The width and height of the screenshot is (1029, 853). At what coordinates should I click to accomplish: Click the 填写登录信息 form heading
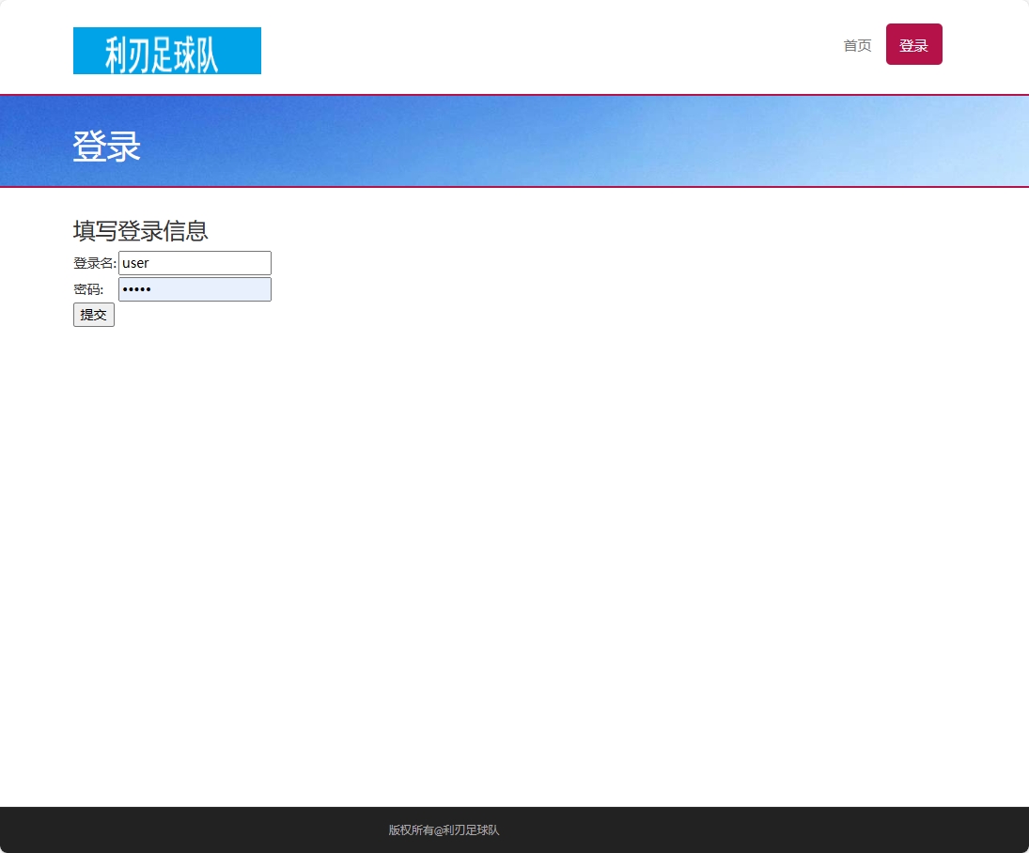tap(141, 231)
